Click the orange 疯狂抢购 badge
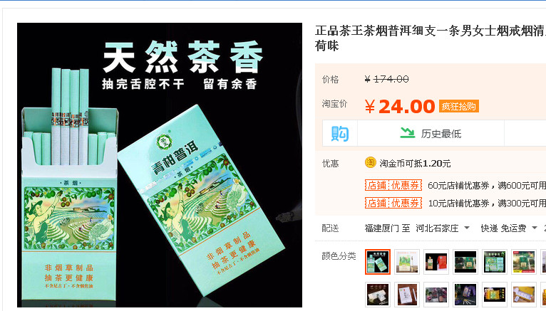546x311 pixels. [458, 106]
